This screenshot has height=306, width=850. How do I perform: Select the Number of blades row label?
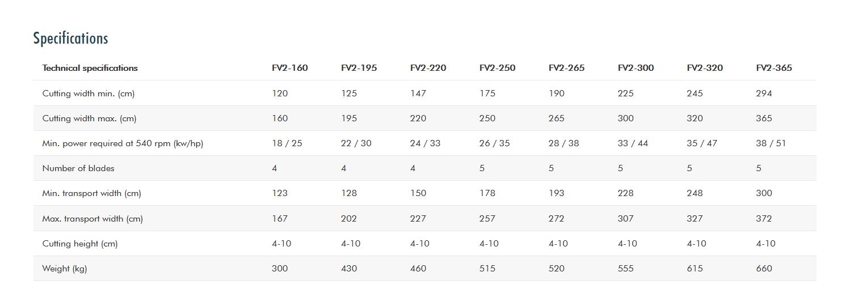click(x=78, y=168)
